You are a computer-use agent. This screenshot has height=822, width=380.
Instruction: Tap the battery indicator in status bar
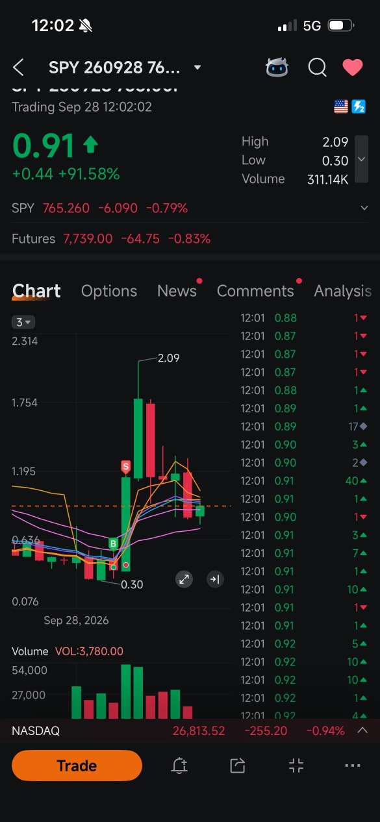[341, 26]
